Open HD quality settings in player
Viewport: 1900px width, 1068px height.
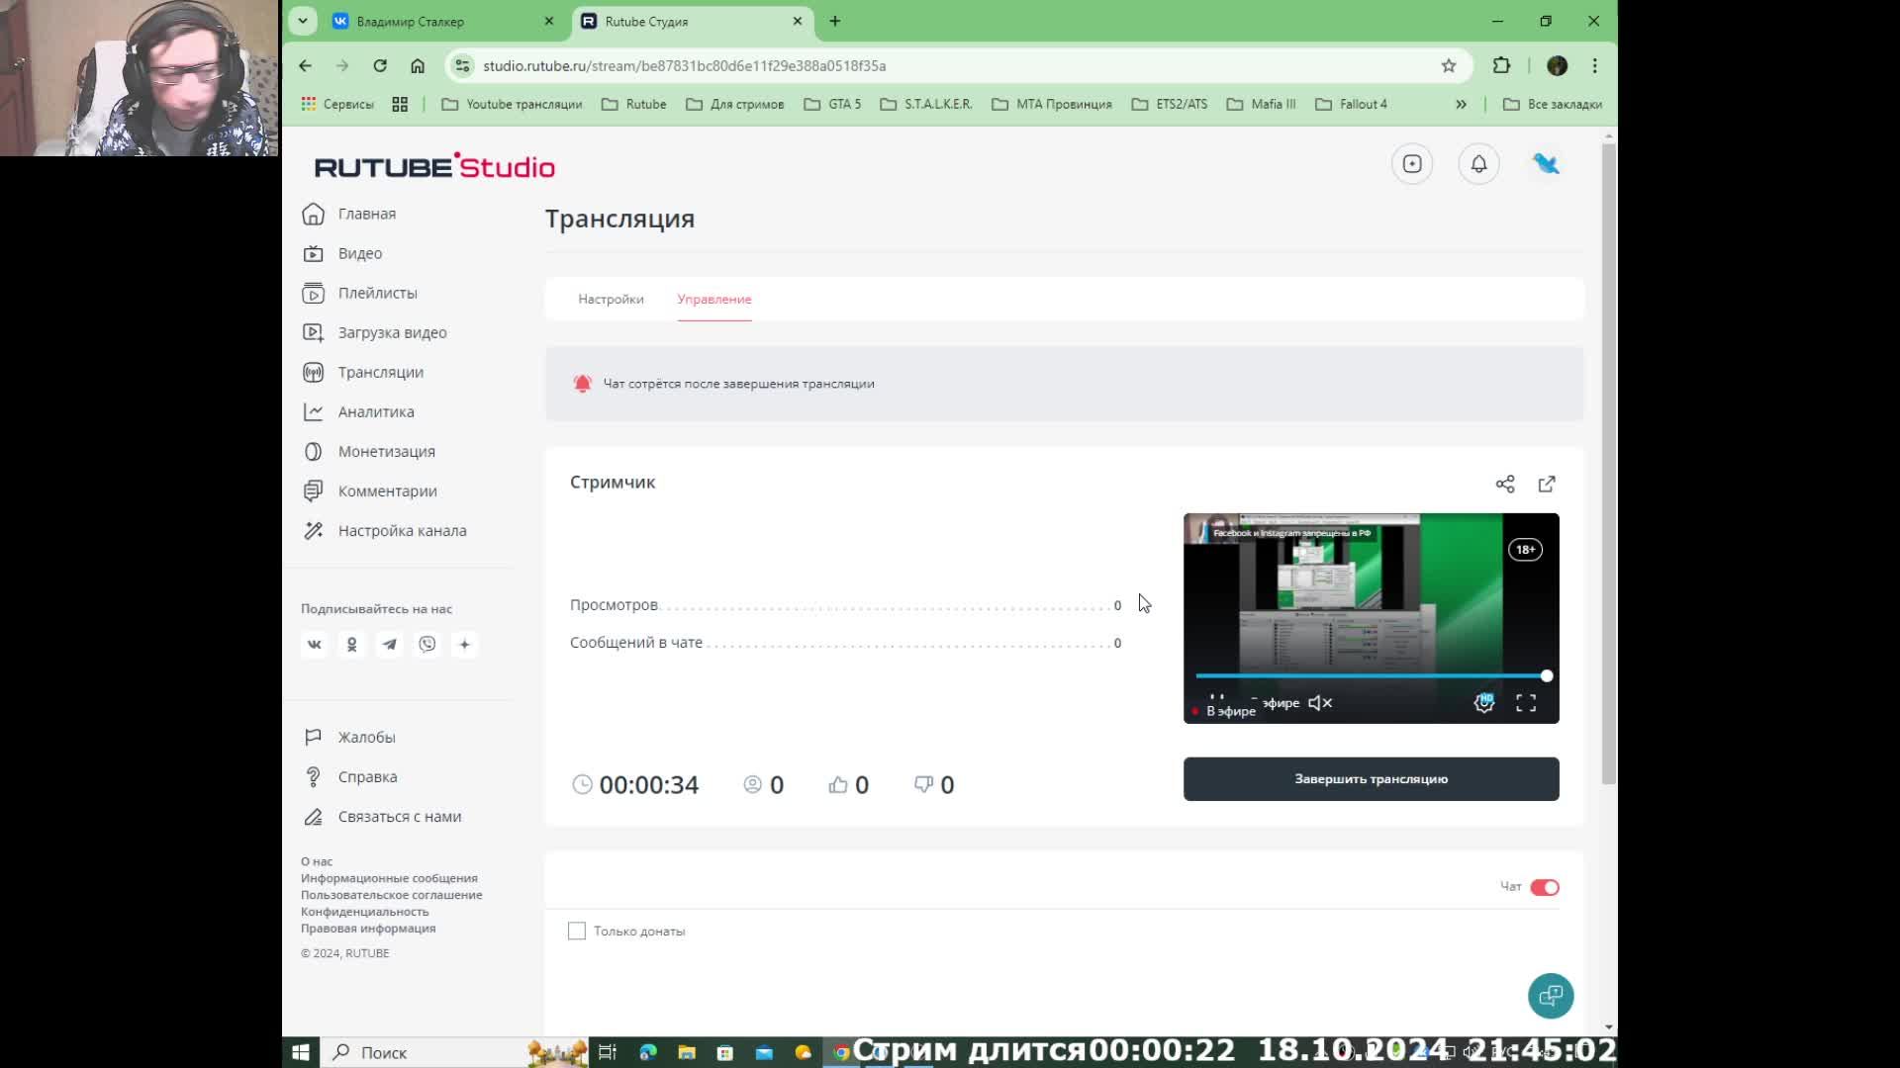[x=1484, y=703]
